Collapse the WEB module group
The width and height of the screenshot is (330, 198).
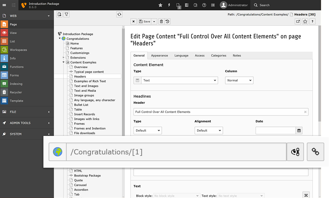point(49,16)
